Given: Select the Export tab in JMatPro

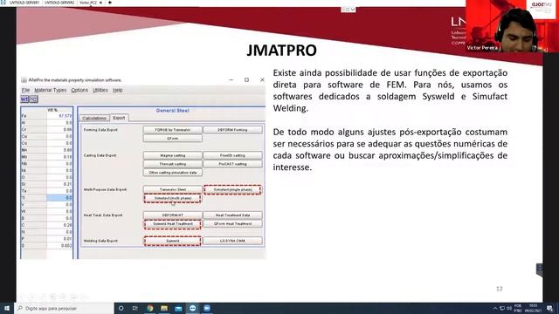Looking at the screenshot, I should click(x=119, y=118).
